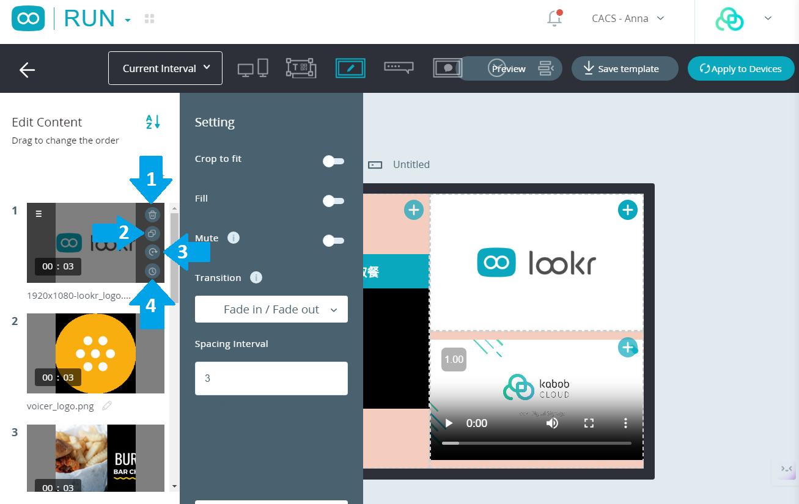Enter fullscreen on the video player
This screenshot has width=799, height=504.
589,423
